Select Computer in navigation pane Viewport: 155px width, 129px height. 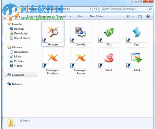tap(20, 75)
